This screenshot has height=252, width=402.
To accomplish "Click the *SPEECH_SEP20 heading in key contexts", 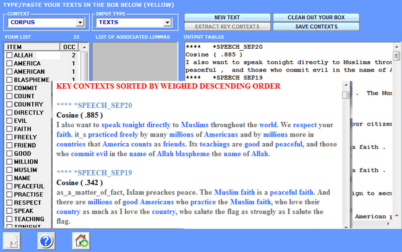I will click(95, 105).
